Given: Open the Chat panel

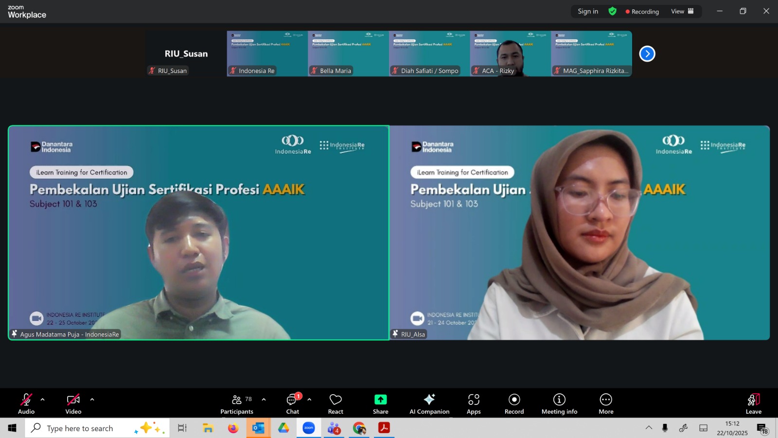Looking at the screenshot, I should pyautogui.click(x=292, y=403).
